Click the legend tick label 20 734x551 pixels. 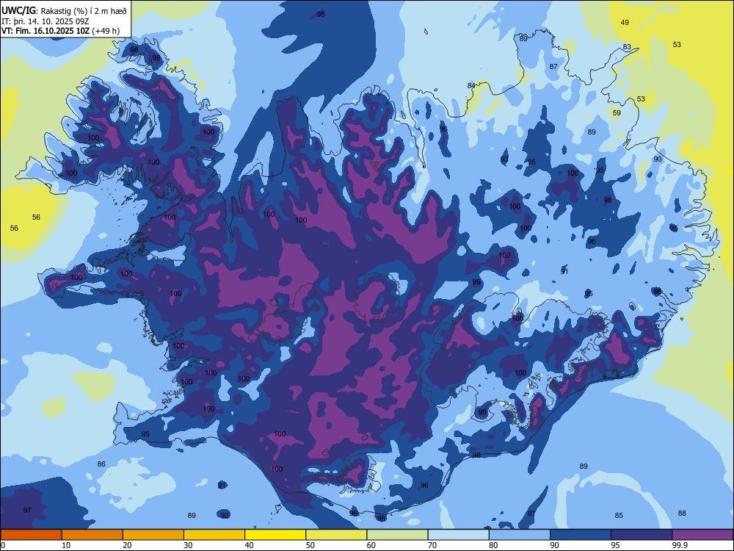coord(127,545)
